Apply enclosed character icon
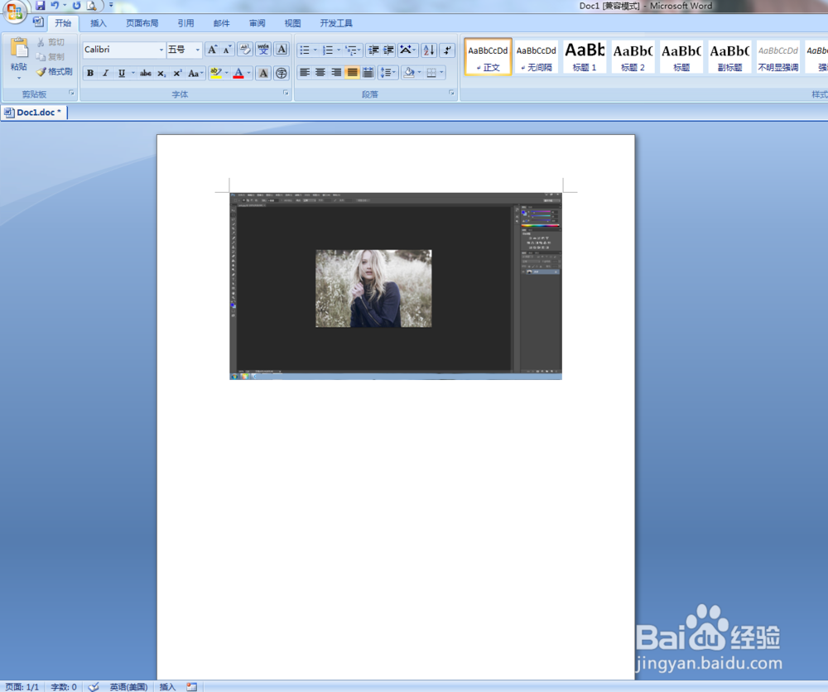The height and width of the screenshot is (692, 828). (282, 73)
